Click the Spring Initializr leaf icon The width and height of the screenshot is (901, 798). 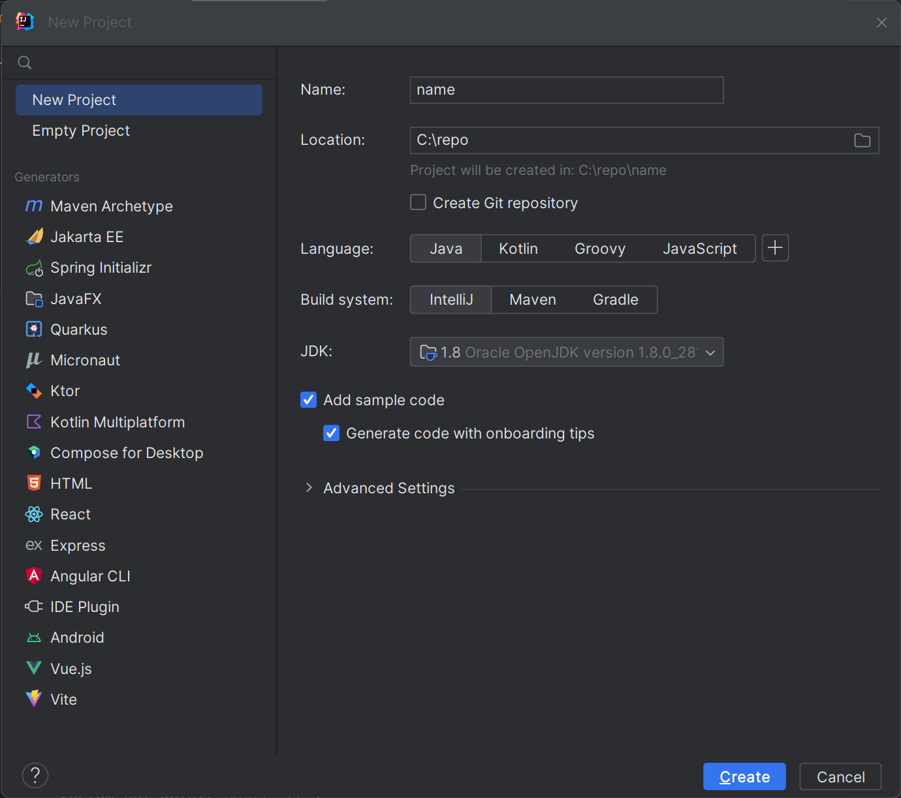point(34,268)
